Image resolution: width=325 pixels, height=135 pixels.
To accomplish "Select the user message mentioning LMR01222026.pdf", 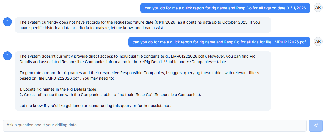I will [x=219, y=42].
